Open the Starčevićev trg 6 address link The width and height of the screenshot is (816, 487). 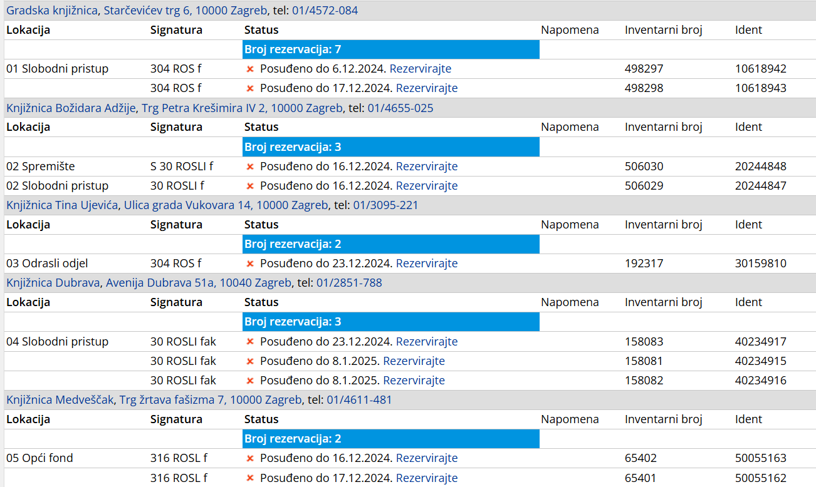(x=185, y=11)
